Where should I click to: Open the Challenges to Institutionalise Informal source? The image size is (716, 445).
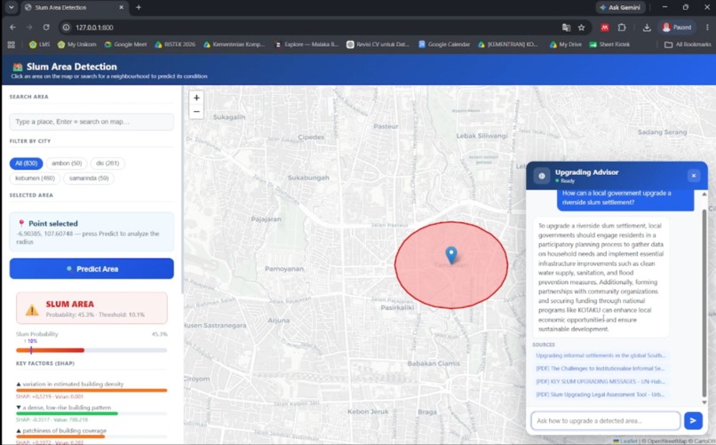[x=601, y=369]
